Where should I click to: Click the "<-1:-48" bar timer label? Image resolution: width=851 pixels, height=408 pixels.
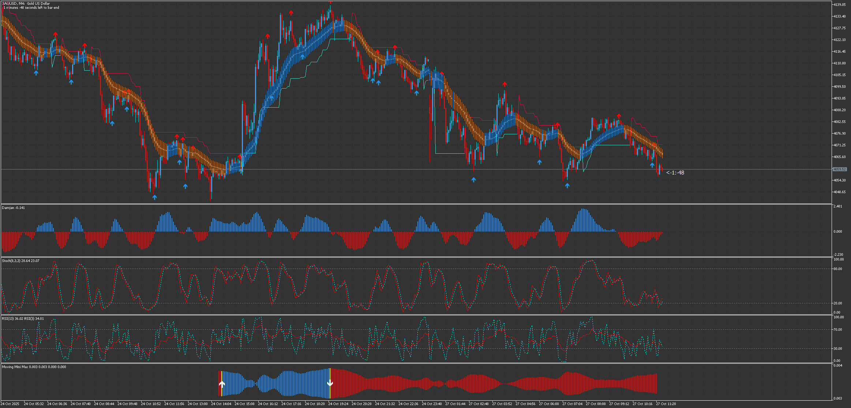pos(675,173)
